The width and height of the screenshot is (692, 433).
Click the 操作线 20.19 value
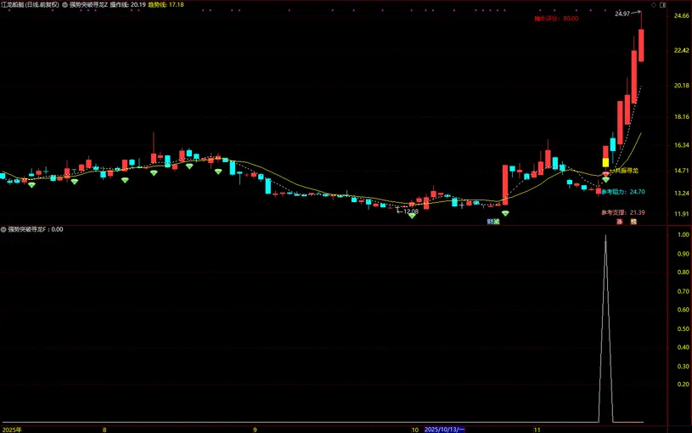[x=128, y=5]
